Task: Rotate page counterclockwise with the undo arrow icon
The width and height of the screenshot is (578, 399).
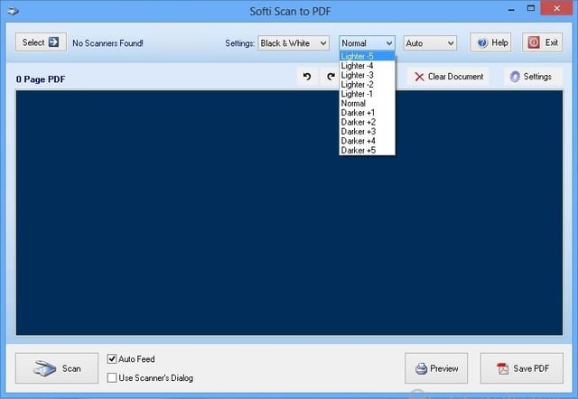Action: pos(307,76)
